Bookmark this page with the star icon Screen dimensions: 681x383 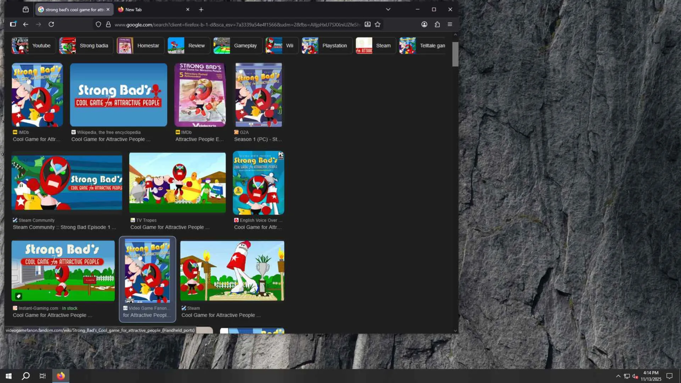tap(377, 24)
